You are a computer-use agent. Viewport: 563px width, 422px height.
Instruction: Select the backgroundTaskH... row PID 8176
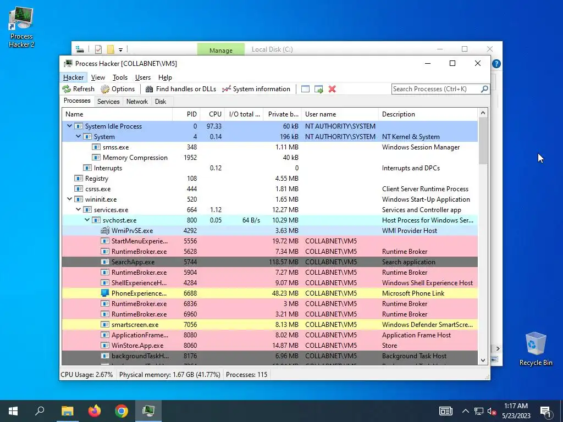(269, 356)
